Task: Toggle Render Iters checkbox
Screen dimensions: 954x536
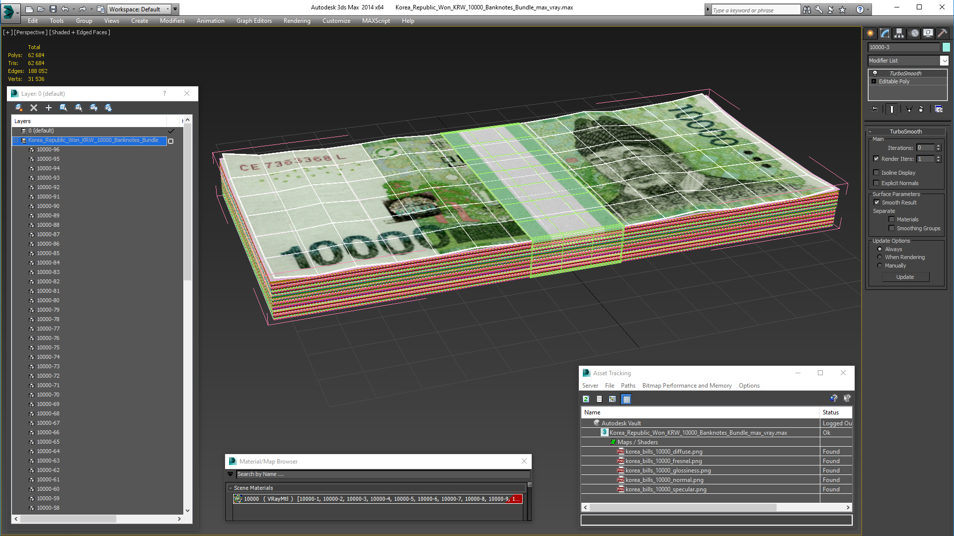Action: click(876, 159)
